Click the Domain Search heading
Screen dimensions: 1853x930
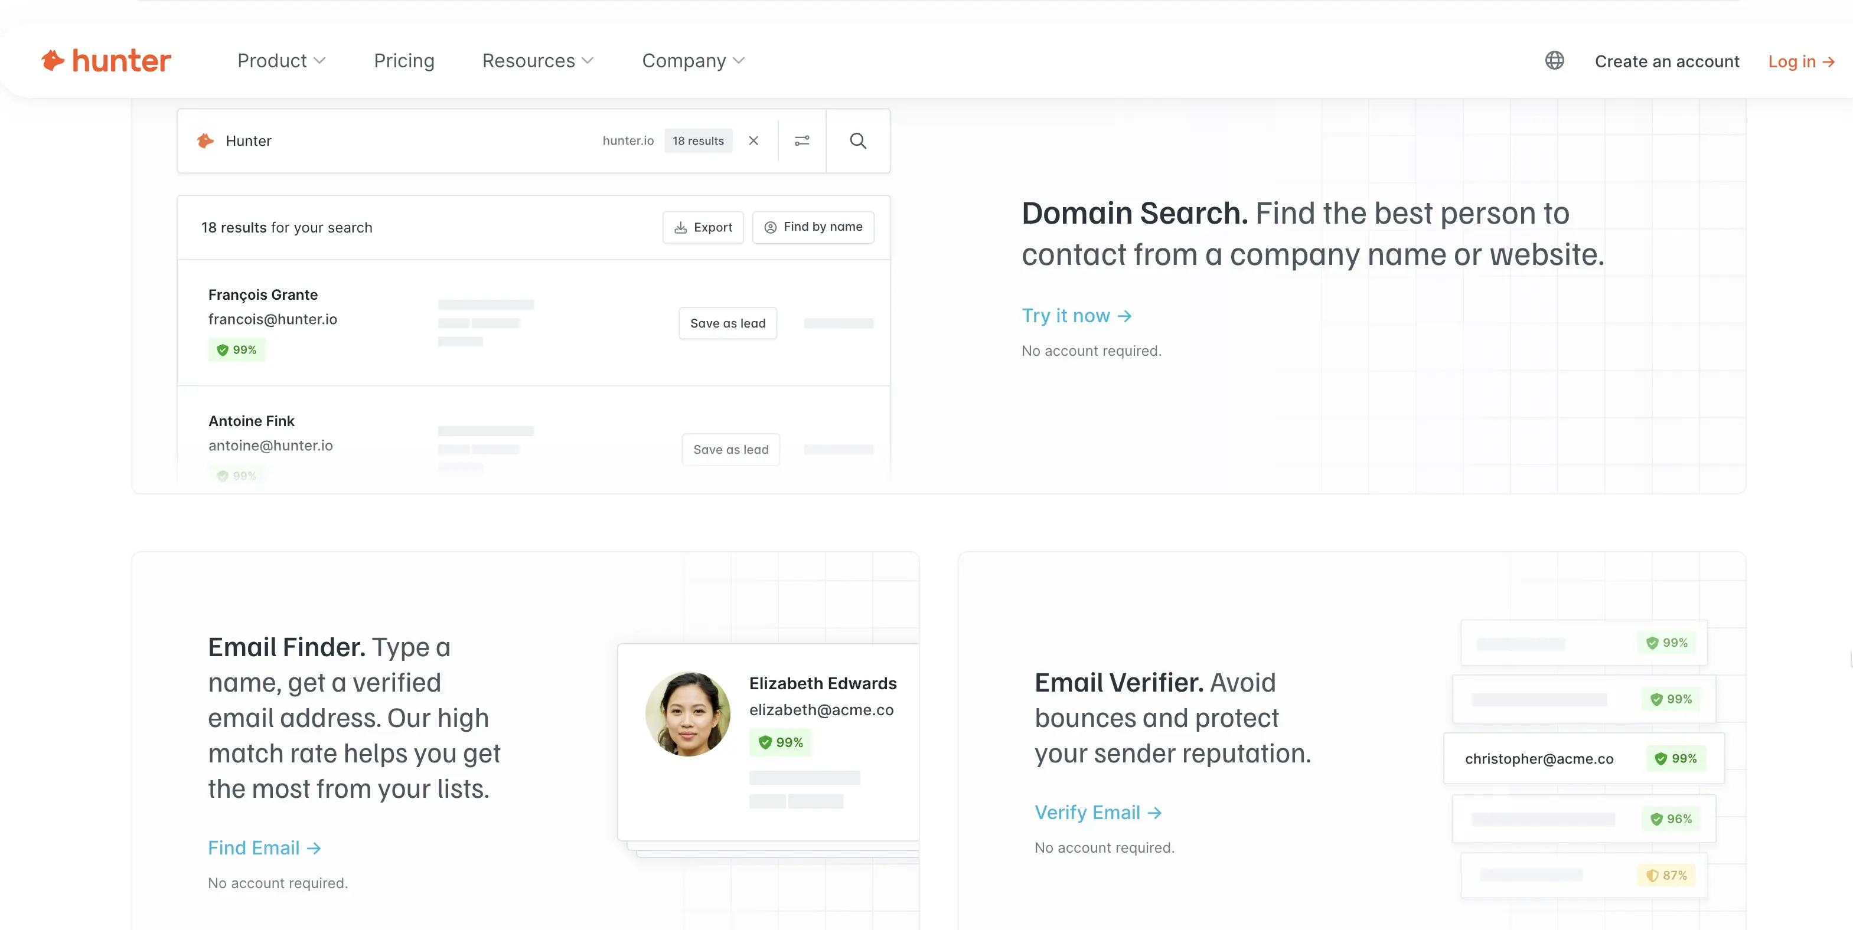[1134, 214]
